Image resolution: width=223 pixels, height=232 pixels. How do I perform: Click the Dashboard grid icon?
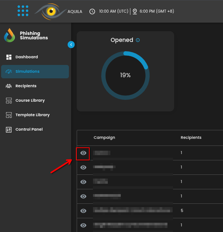9,57
